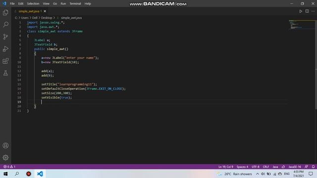This screenshot has width=317, height=178.
Task: Open the weather Rain showers widget
Action: click(234, 174)
